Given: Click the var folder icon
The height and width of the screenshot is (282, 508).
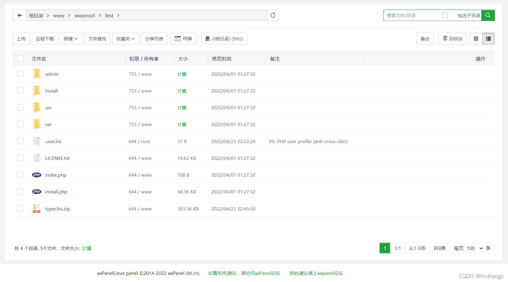Looking at the screenshot, I should tap(37, 124).
